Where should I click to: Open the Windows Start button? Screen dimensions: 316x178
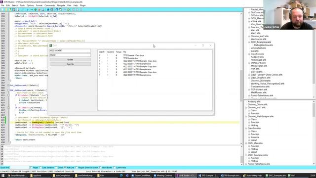(3, 176)
